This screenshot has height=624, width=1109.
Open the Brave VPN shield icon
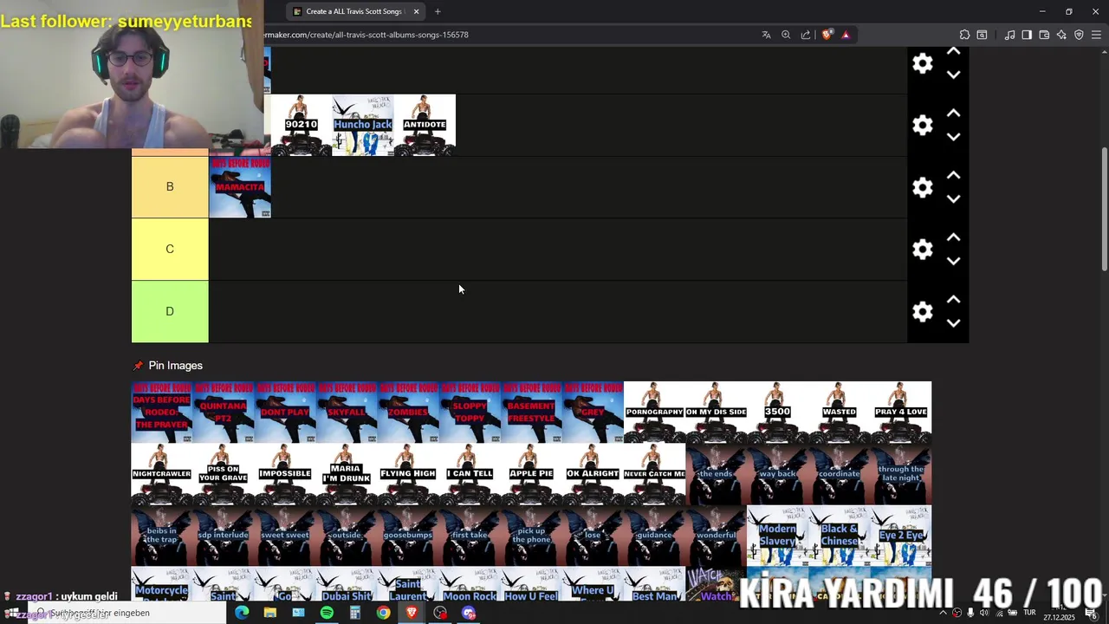click(1079, 35)
